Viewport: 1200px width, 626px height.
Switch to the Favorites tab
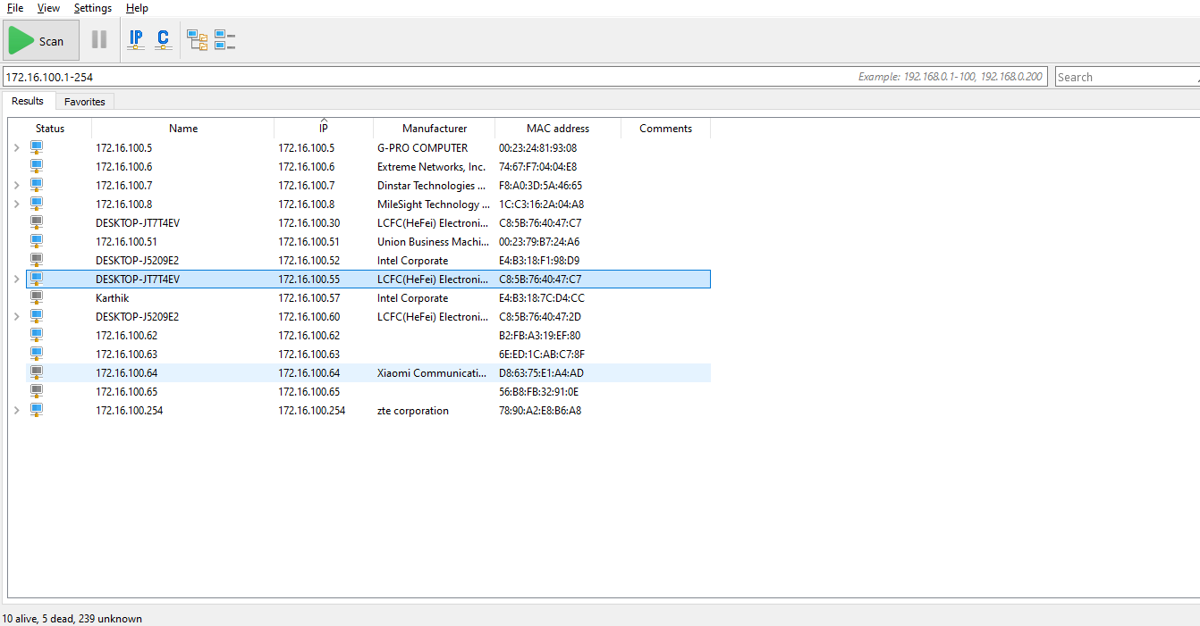pos(85,102)
